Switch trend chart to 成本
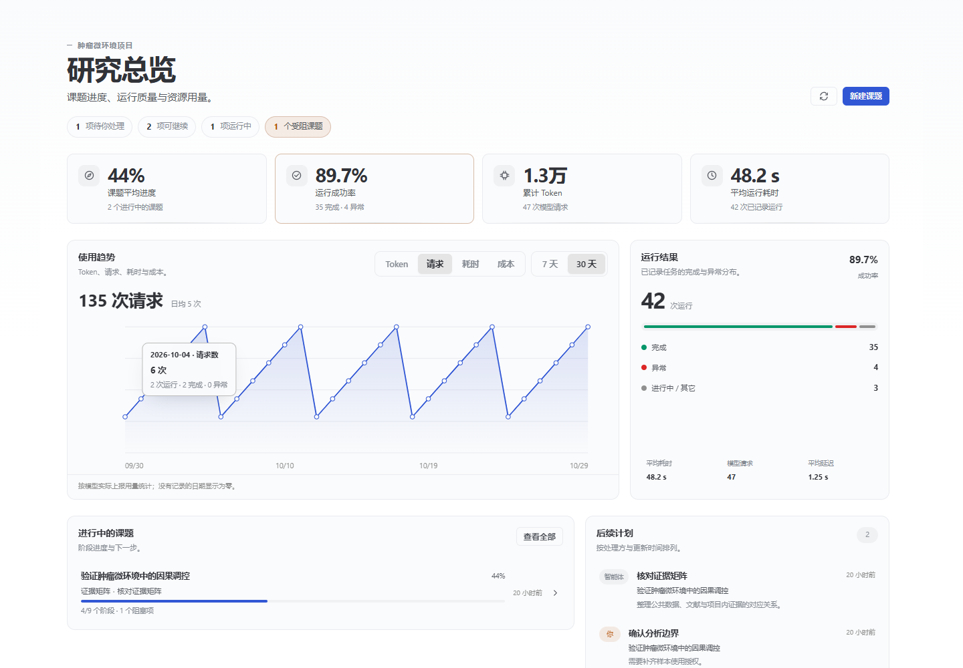 tap(506, 264)
